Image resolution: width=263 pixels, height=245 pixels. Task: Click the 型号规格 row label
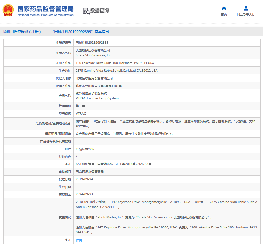[65, 114]
